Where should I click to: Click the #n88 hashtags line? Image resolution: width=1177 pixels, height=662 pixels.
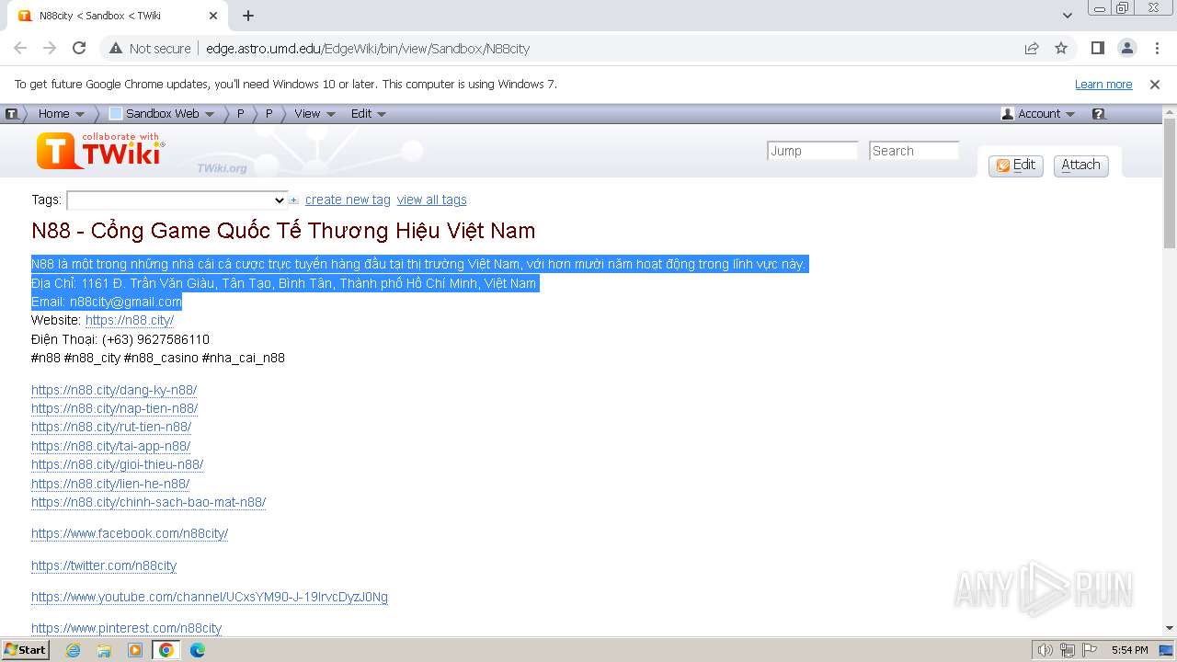158,358
